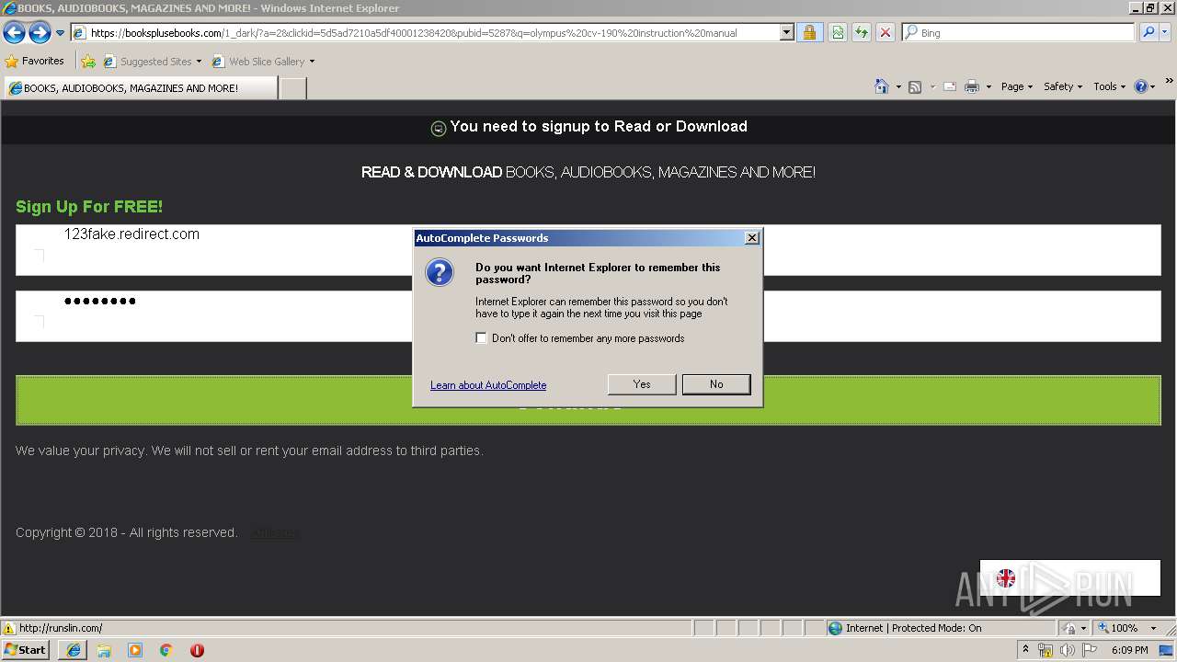Click Internet Explorer taskbar icon

click(74, 650)
